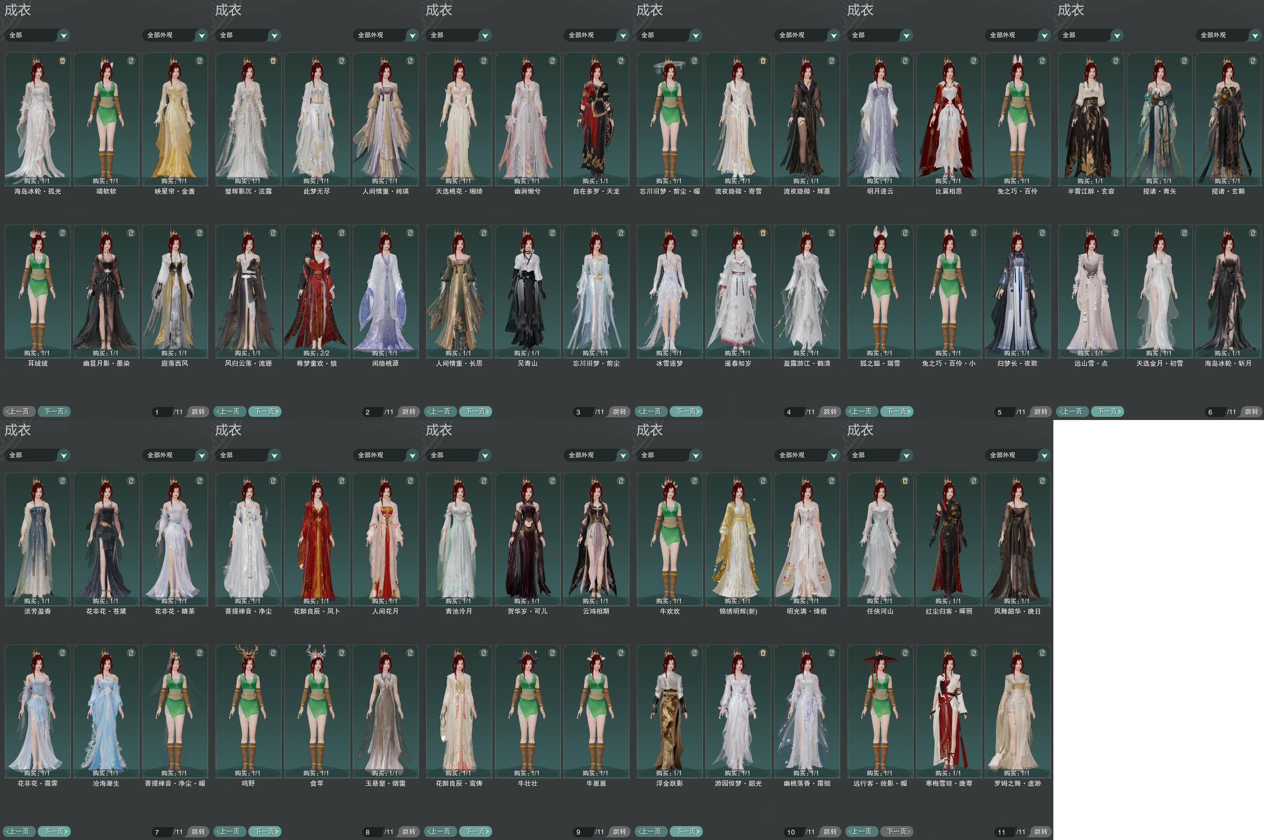Click the page number field showing 4

(794, 412)
